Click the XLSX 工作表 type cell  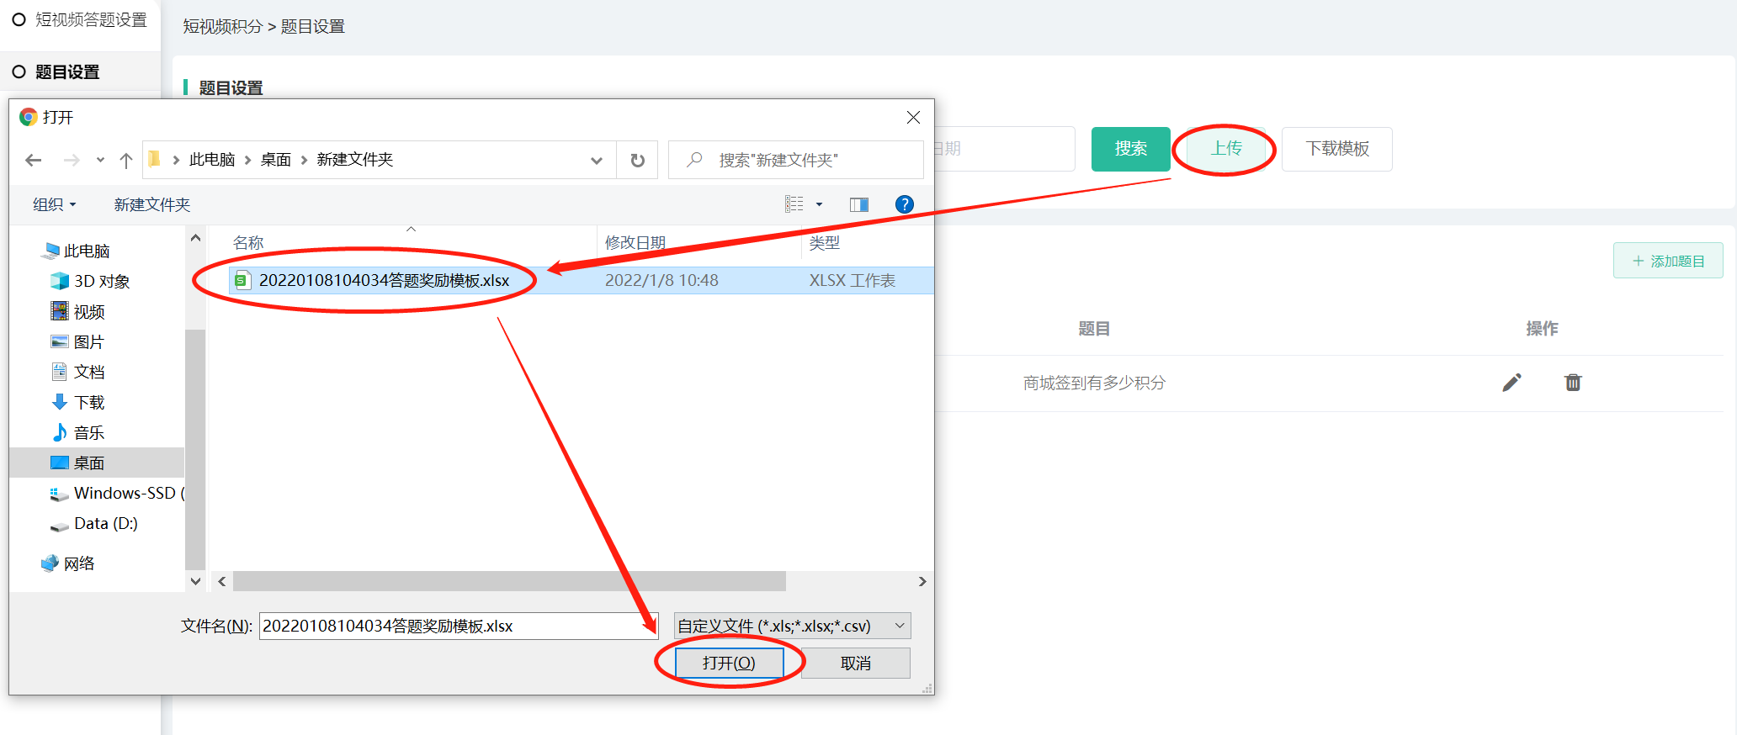pyautogui.click(x=853, y=280)
